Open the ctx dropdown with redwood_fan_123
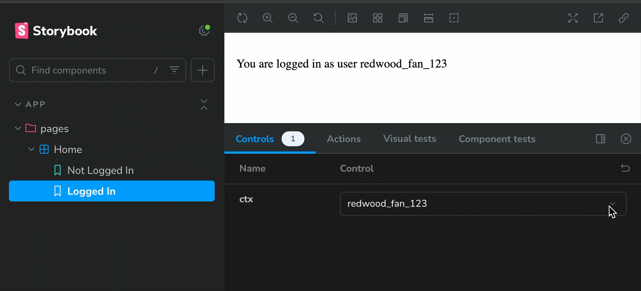 (x=483, y=204)
